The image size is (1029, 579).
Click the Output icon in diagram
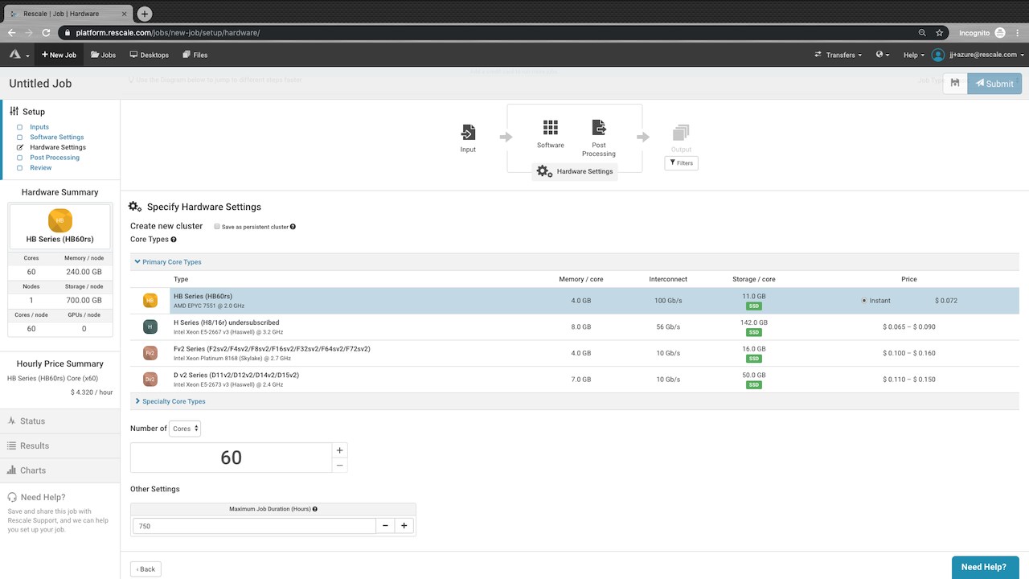point(681,132)
